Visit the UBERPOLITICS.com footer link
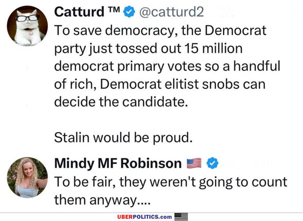 point(144,217)
